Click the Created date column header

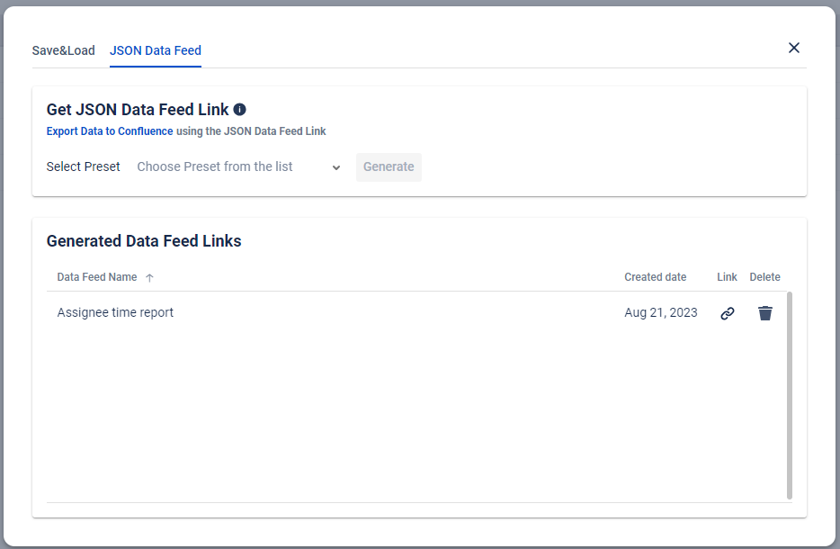(655, 277)
